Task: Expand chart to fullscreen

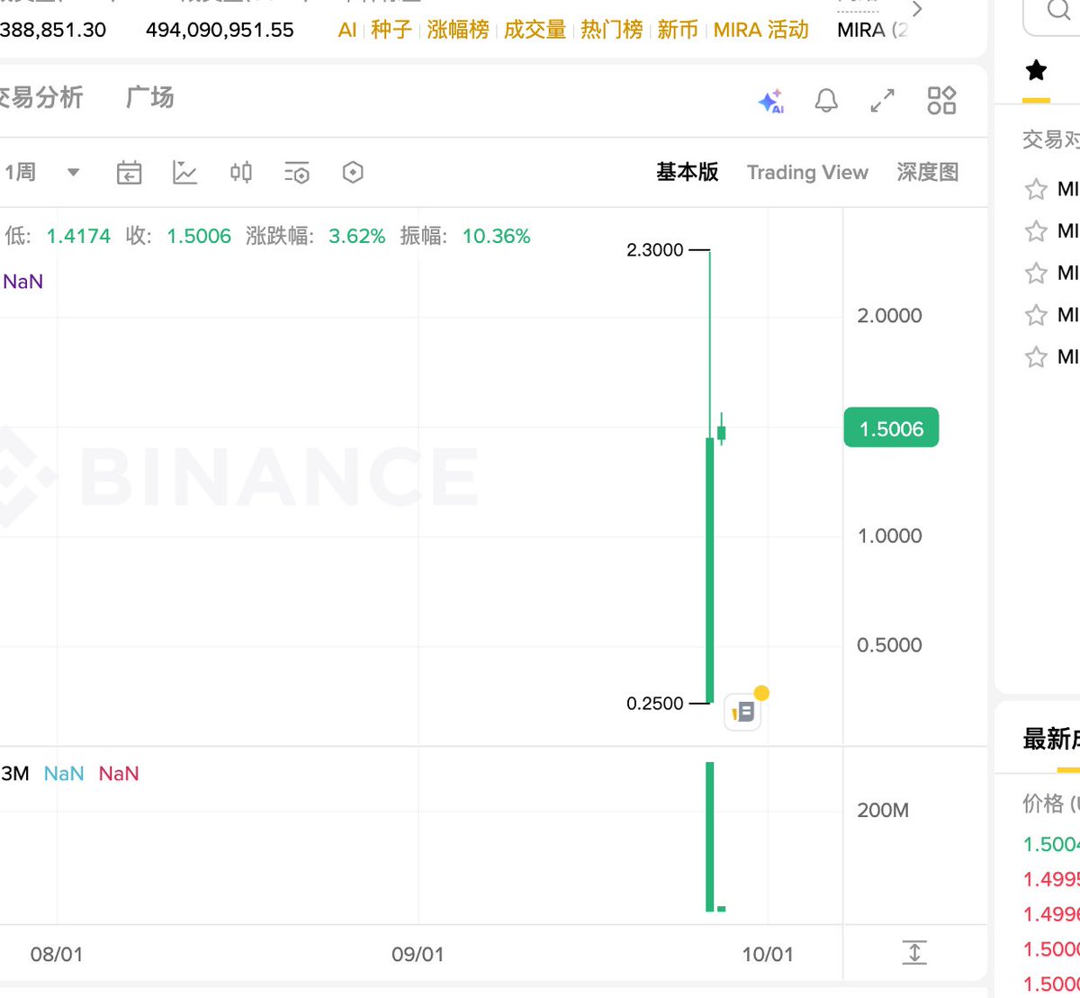Action: pyautogui.click(x=883, y=101)
